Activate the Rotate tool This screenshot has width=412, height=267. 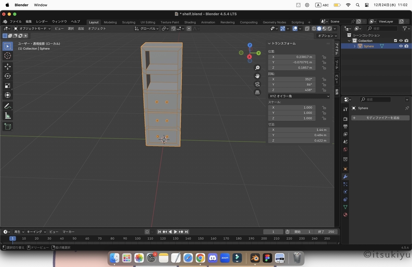coord(8,76)
